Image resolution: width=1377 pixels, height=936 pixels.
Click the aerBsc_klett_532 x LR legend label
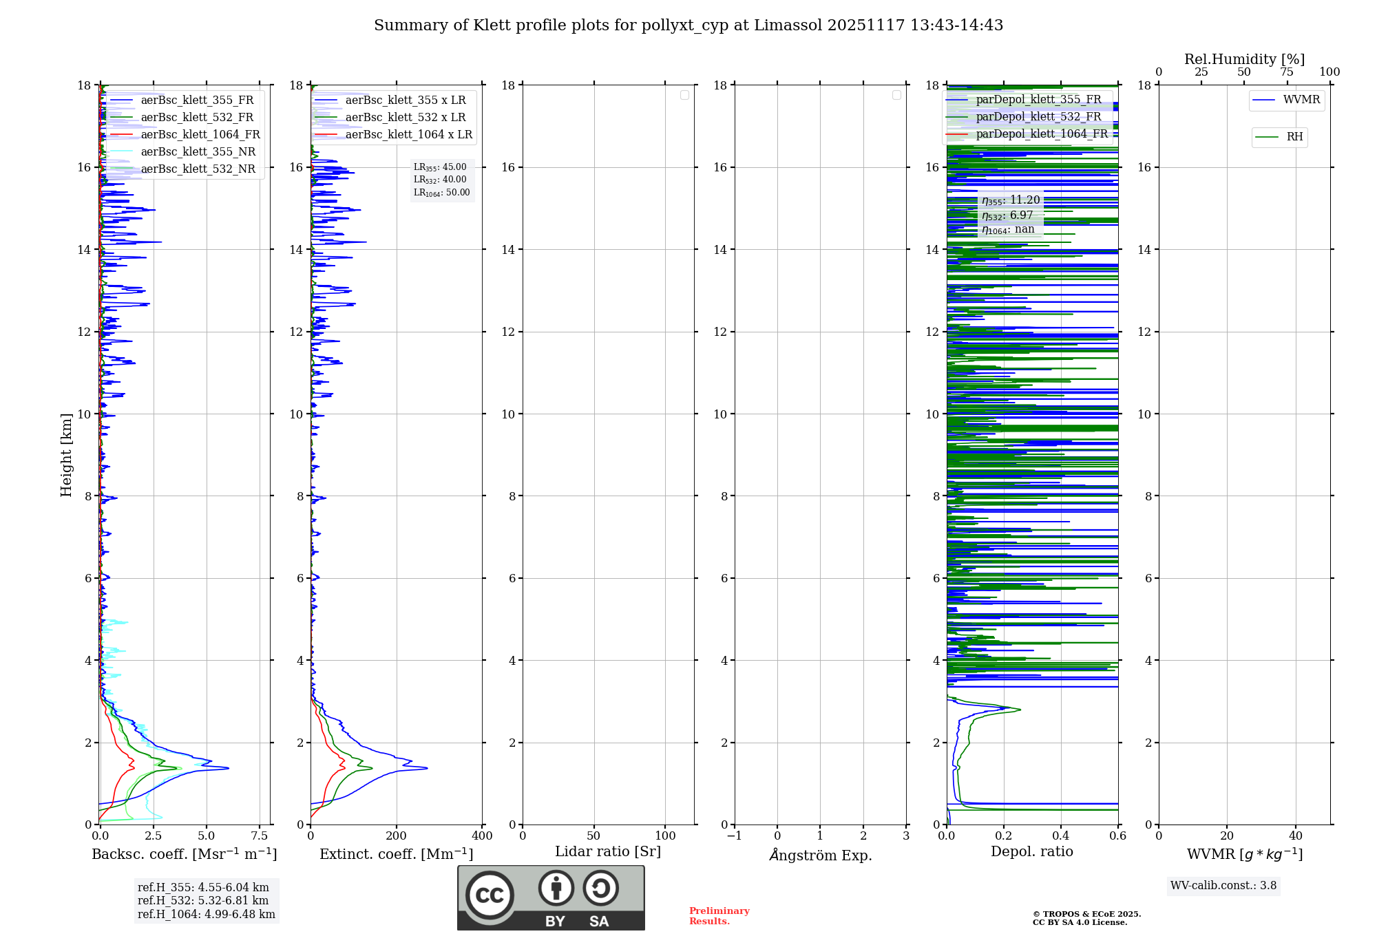pyautogui.click(x=405, y=118)
